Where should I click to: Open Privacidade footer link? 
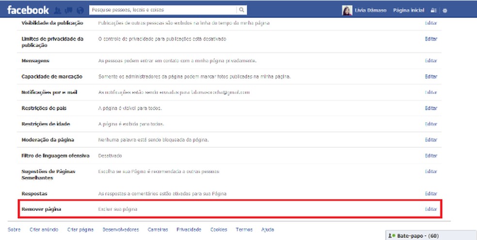(x=189, y=230)
